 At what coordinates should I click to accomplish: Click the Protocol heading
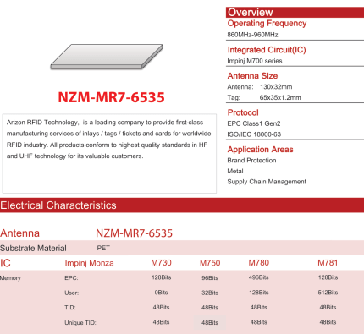coord(243,112)
